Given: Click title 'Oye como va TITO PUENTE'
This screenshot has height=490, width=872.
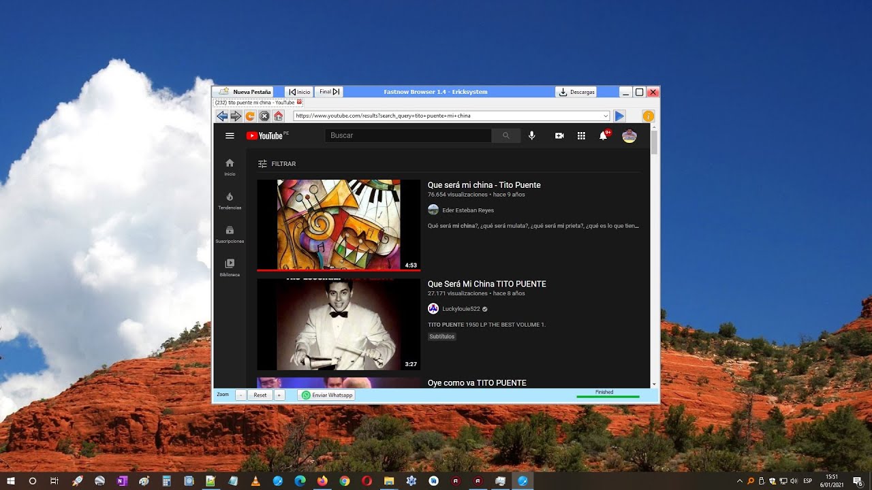Looking at the screenshot, I should click(x=477, y=383).
